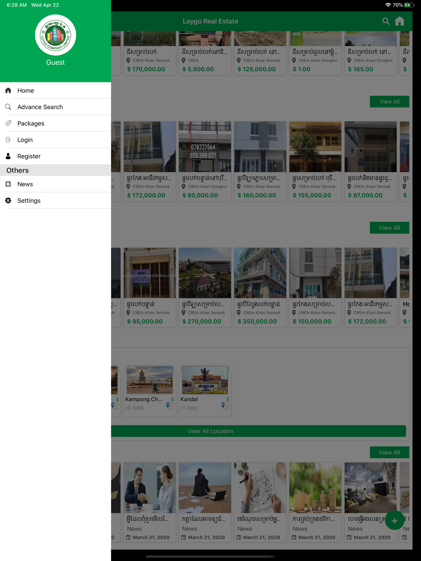This screenshot has height=561, width=421.
Task: Open the news article with floor plan drawing
Action: tap(260, 503)
